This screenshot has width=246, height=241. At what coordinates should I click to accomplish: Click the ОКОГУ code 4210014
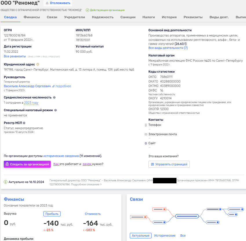tap(166, 98)
